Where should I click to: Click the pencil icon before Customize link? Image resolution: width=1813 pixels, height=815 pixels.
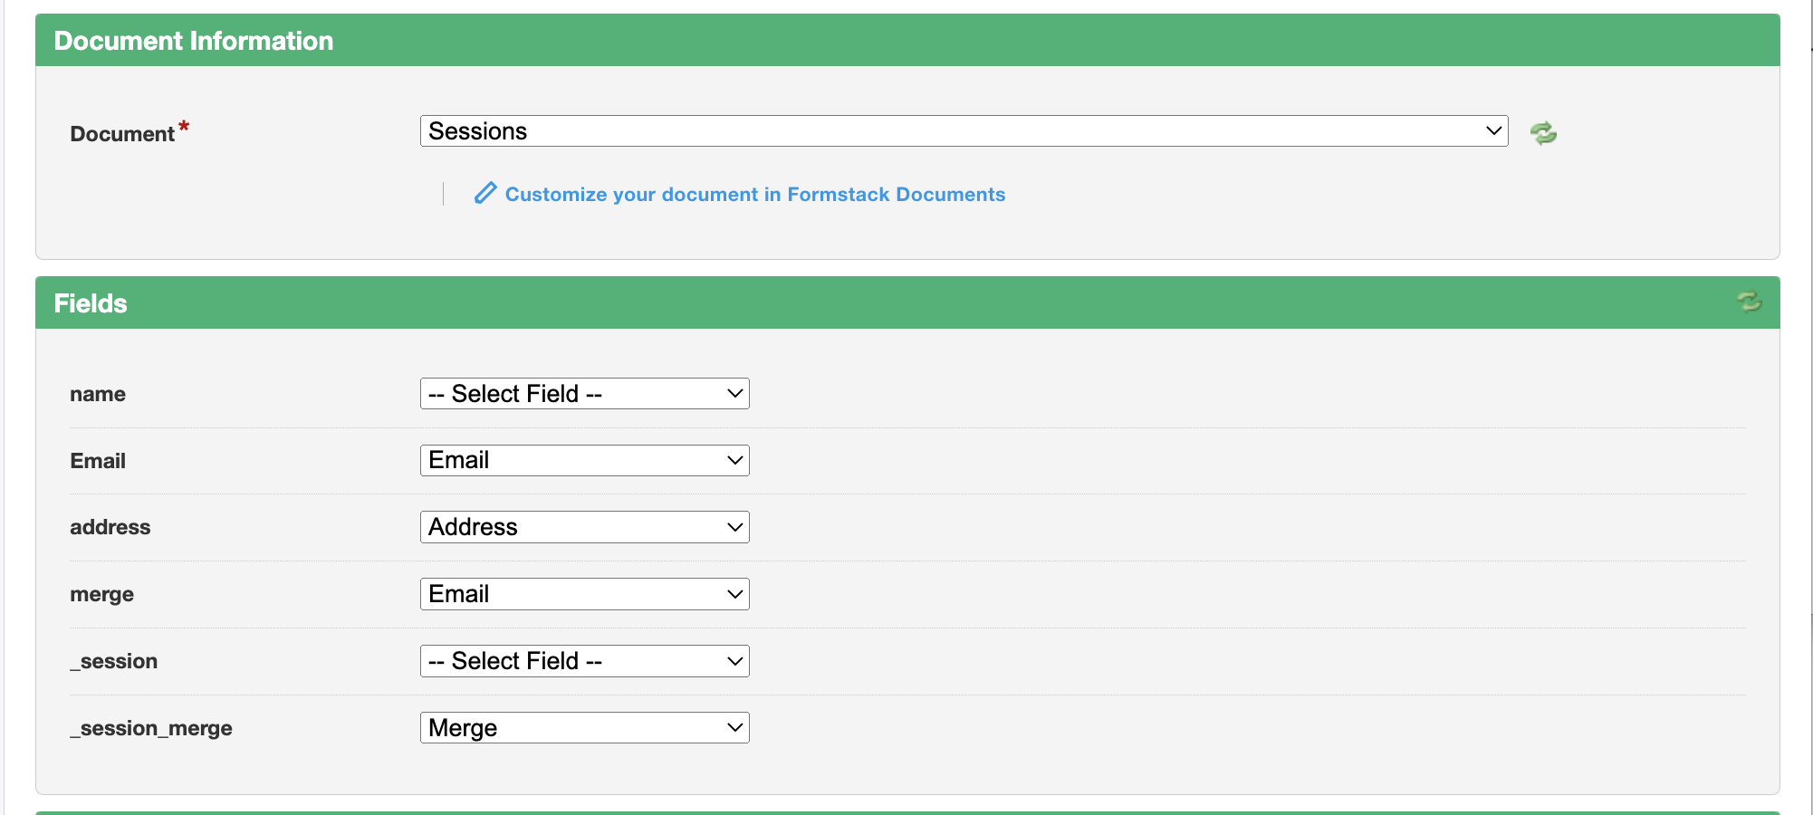click(485, 193)
